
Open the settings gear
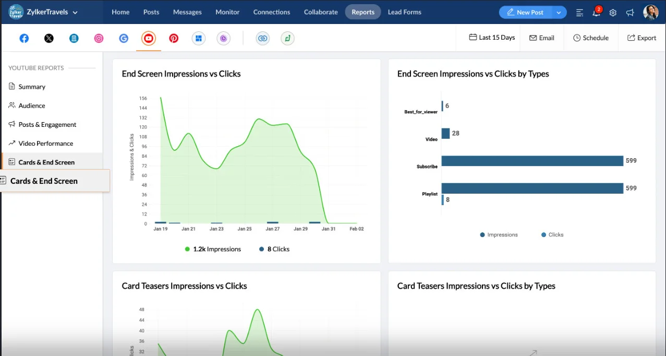tap(613, 13)
